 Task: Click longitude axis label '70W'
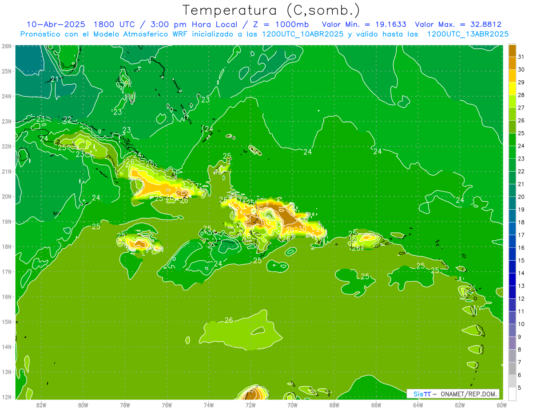coord(292,405)
